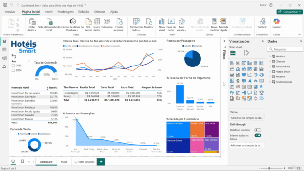Switch to Hotel Detalhes page tab
Viewport: 304px width, 171px height.
(x=85, y=162)
